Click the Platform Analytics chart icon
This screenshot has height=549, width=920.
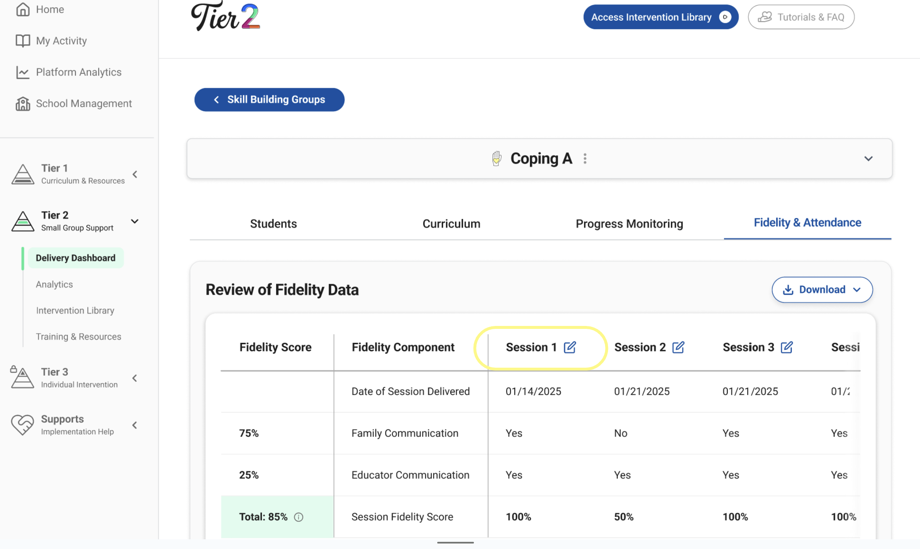23,72
